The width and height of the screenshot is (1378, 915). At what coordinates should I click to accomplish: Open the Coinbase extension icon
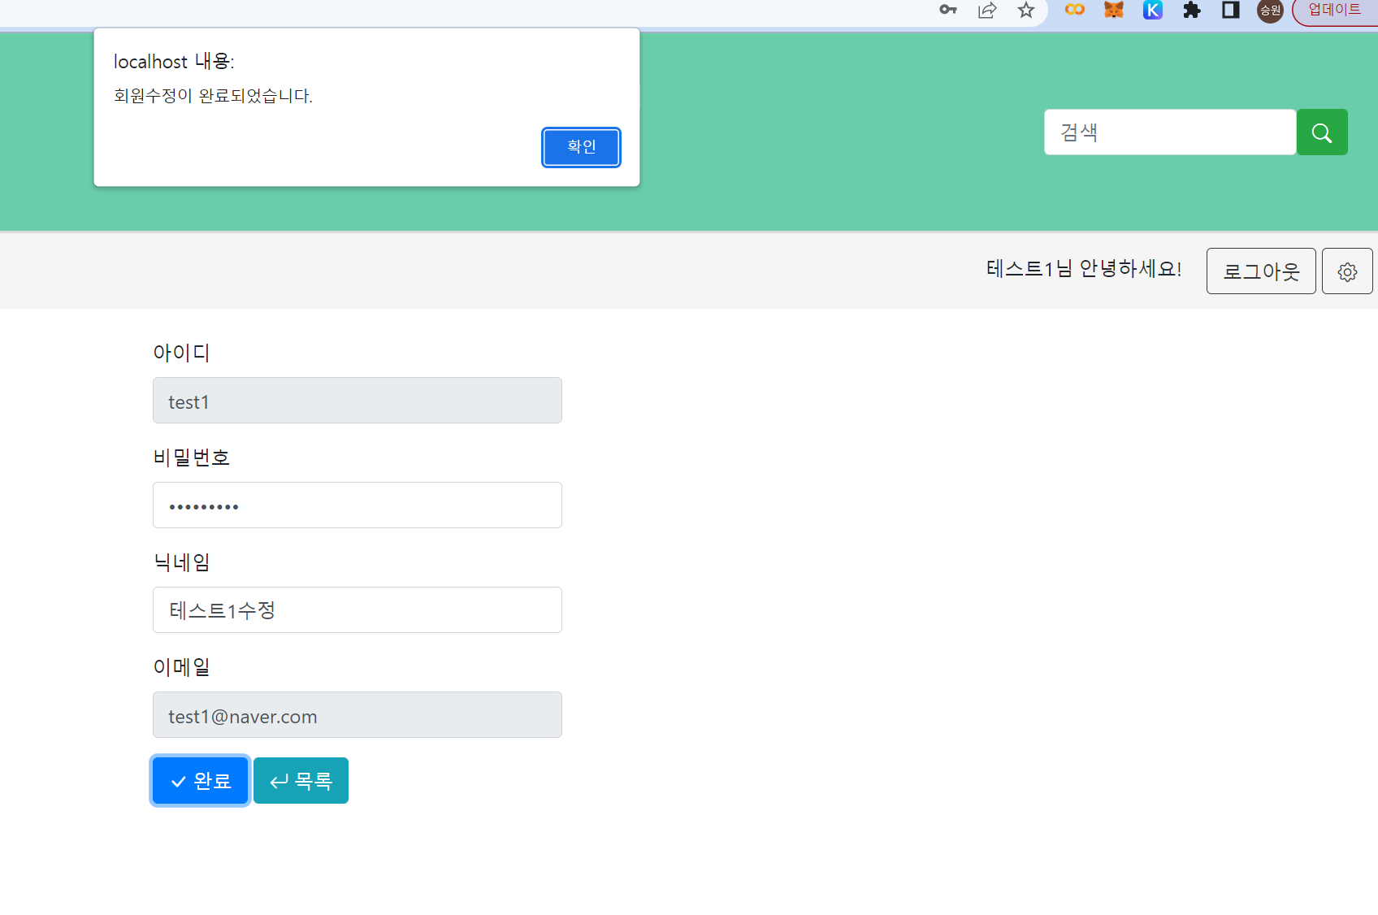[1074, 11]
